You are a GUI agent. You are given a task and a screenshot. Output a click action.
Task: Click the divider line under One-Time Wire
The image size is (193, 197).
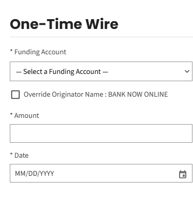[x=101, y=37]
